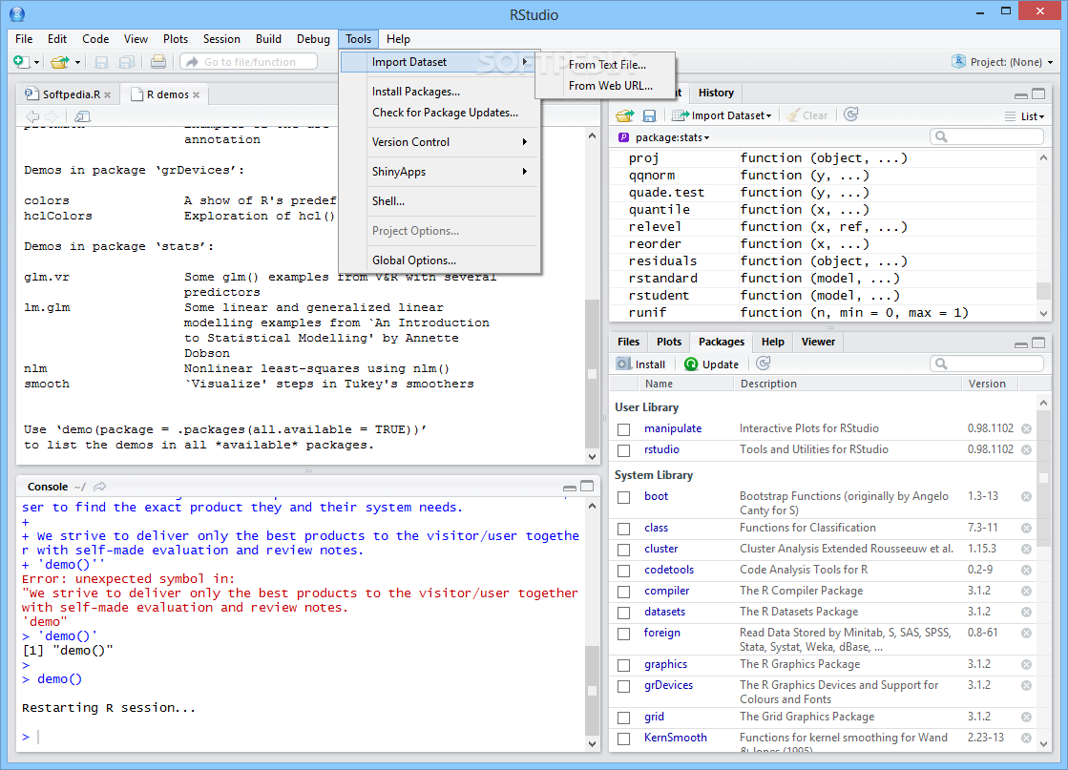Switch to the Files tab
The width and height of the screenshot is (1068, 770).
click(628, 342)
